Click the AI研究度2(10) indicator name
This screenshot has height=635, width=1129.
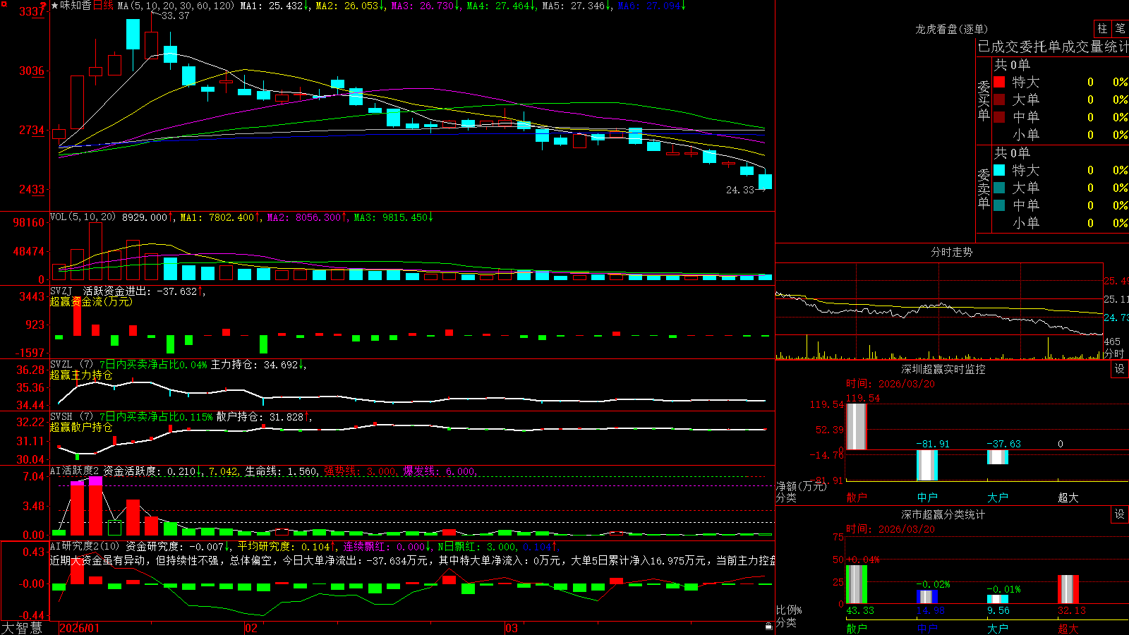85,546
